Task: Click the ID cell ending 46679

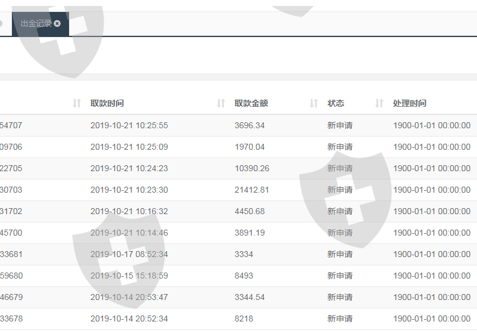Action: click(11, 297)
